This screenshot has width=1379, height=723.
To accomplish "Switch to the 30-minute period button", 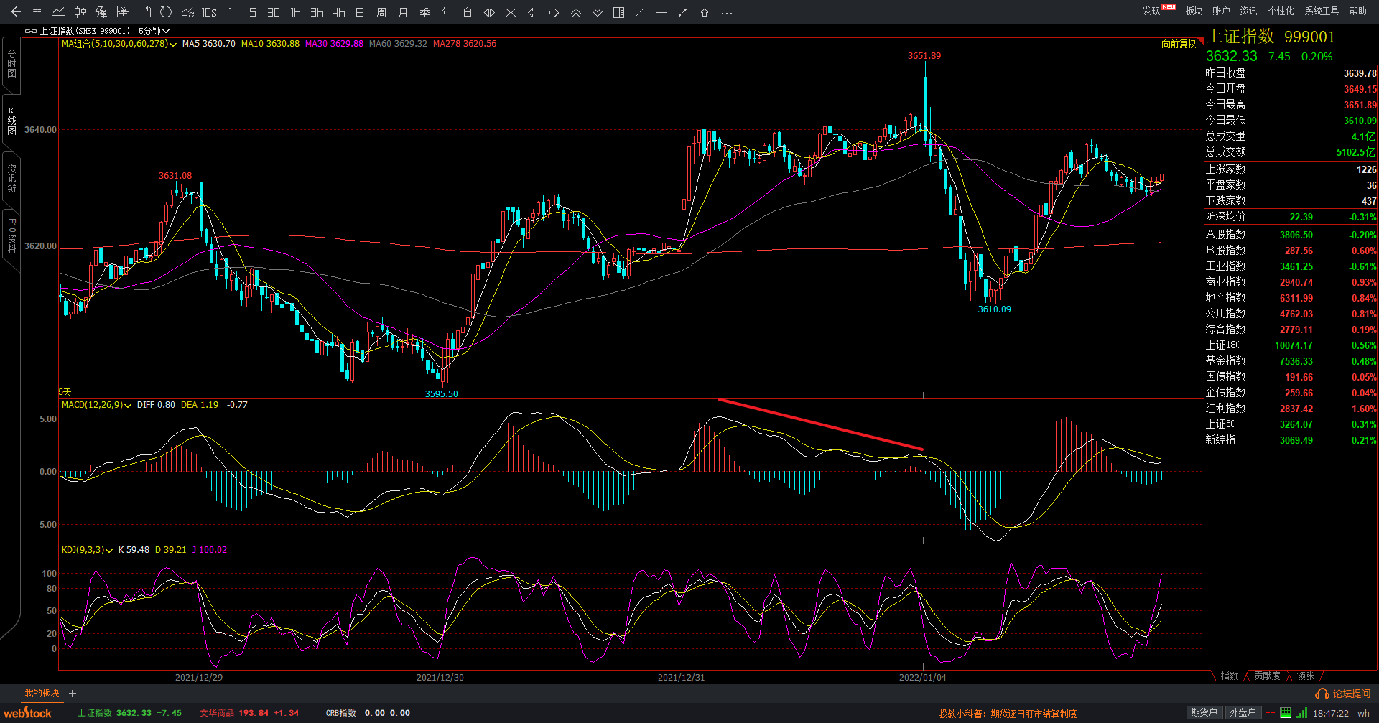I will (274, 12).
